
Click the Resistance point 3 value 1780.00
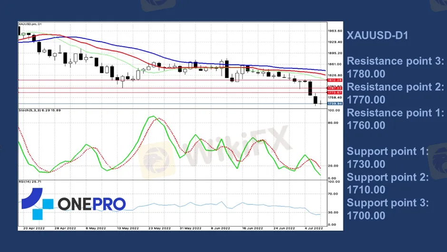tap(366, 74)
